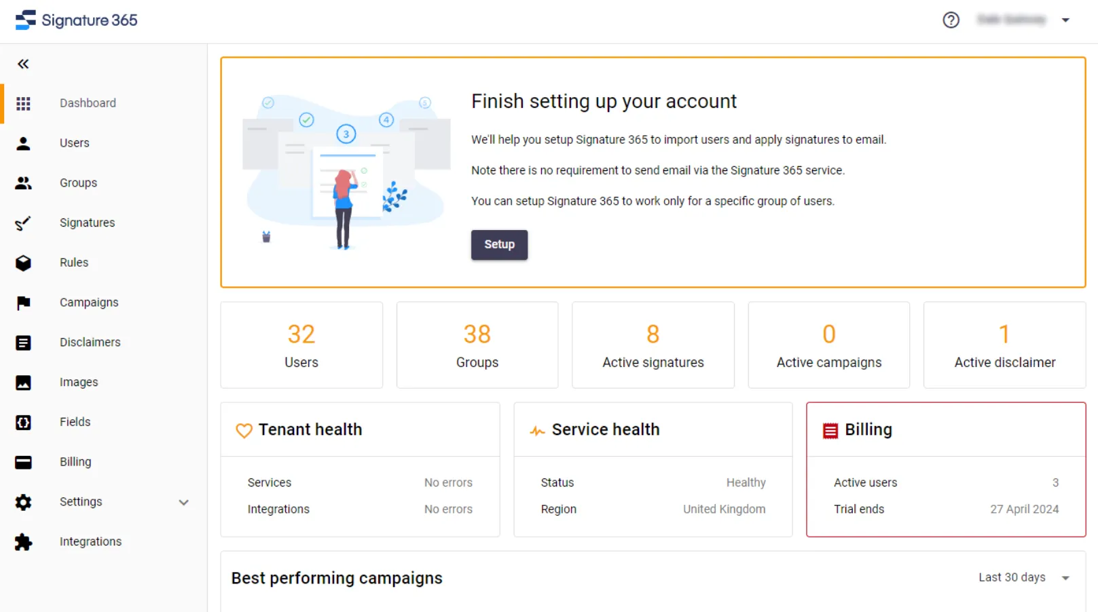Select the Rules cube icon
Screen dimensions: 1098x612
23,263
